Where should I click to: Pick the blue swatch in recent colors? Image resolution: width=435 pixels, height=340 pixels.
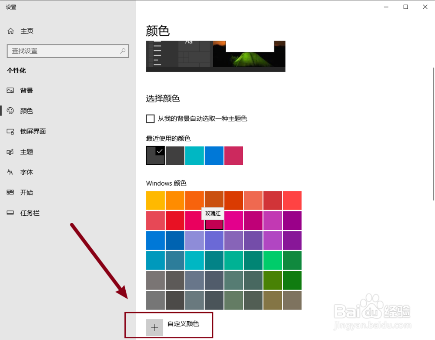tap(214, 156)
